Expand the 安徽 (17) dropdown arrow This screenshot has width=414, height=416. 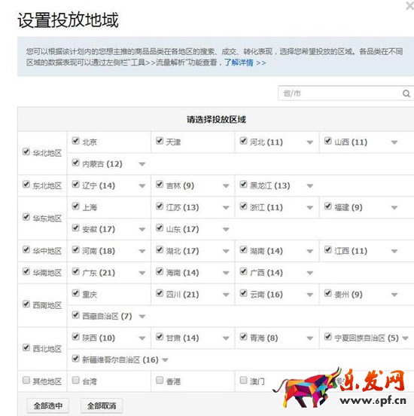(142, 230)
